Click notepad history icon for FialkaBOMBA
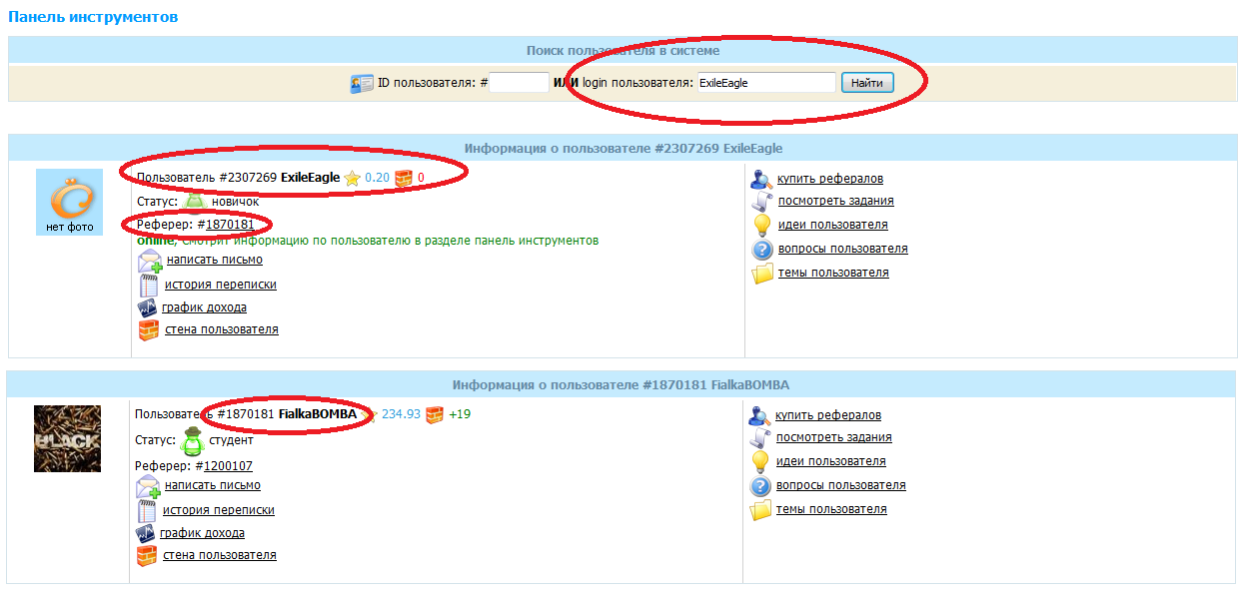This screenshot has width=1252, height=598. pos(147,511)
